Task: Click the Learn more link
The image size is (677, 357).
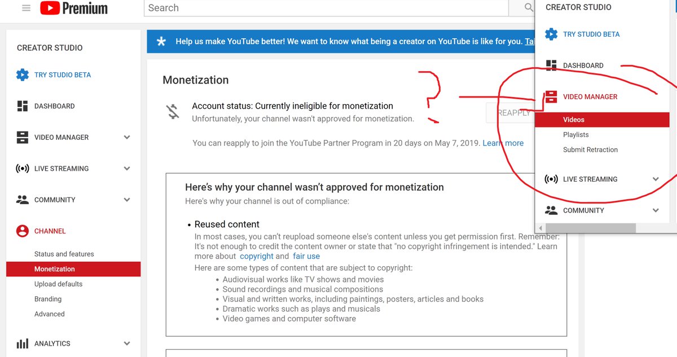Action: [x=503, y=143]
